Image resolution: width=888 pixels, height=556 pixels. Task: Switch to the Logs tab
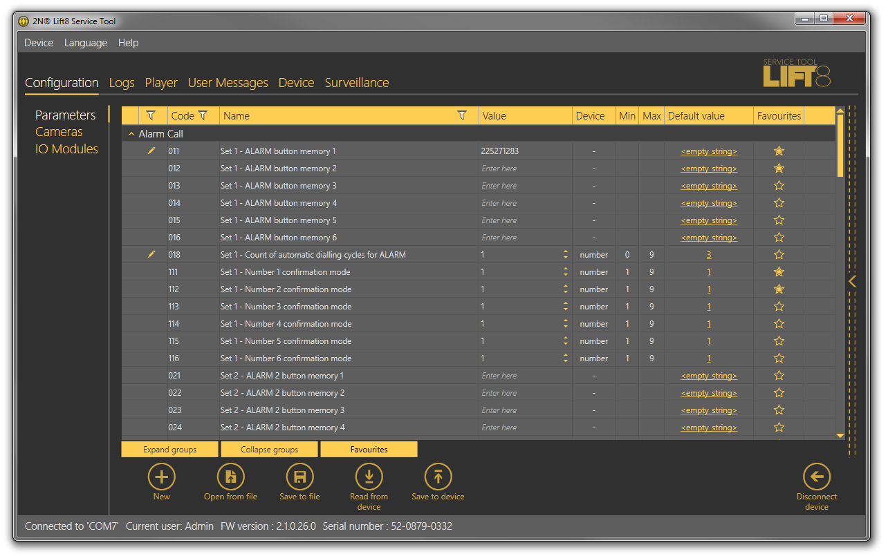(122, 83)
